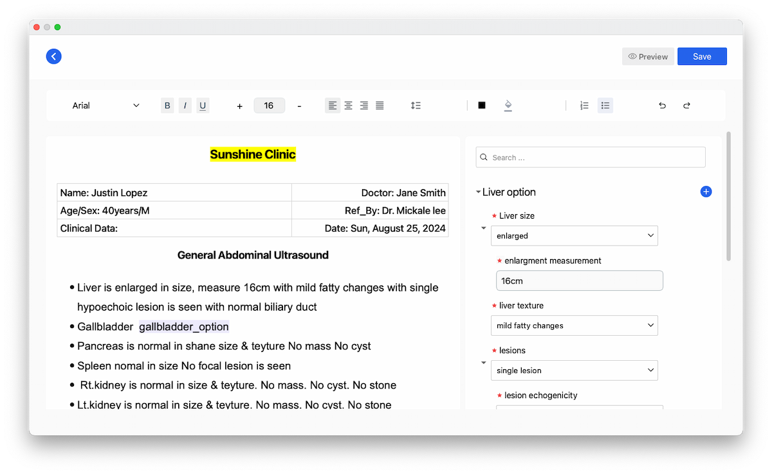The height and width of the screenshot is (474, 772).
Task: Click the font size 16 field
Action: pyautogui.click(x=269, y=105)
